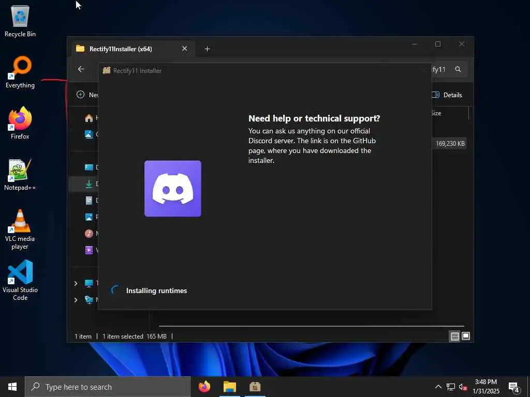530x397 pixels.
Task: Open the Windows Start menu
Action: (12, 387)
